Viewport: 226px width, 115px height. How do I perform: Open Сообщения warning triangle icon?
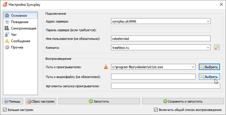(x=7, y=41)
